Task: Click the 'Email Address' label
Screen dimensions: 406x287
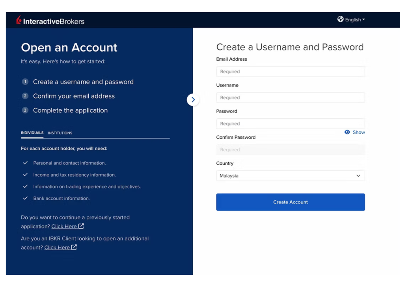Action: (232, 59)
